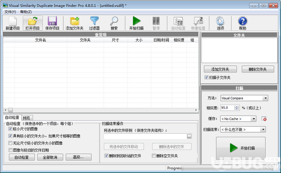
Task: Toggle 较小尺寸的图像 checkbox
Action: point(10,129)
